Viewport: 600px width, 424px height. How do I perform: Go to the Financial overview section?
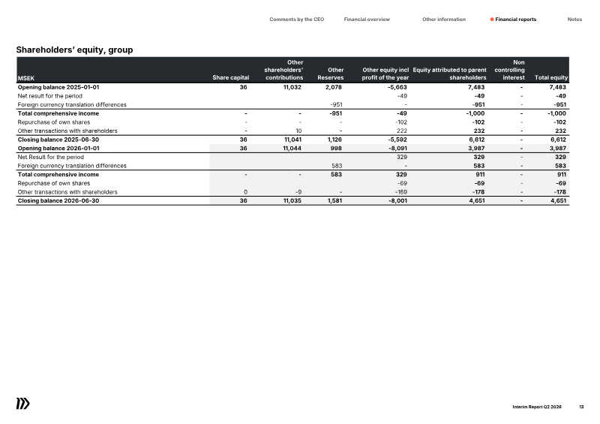(x=367, y=20)
